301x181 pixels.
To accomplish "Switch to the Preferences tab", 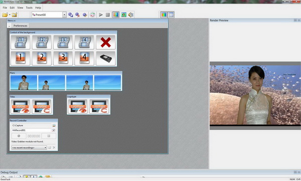I will click(x=21, y=26).
